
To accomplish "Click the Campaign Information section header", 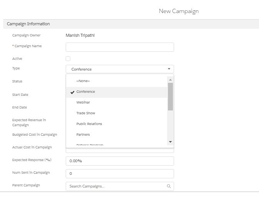I will point(28,24).
